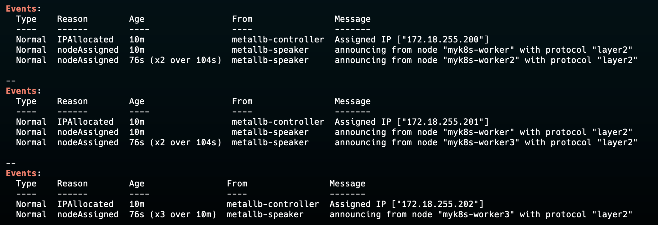Click the first Events heading
The width and height of the screenshot is (658, 225).
pyautogui.click(x=21, y=9)
